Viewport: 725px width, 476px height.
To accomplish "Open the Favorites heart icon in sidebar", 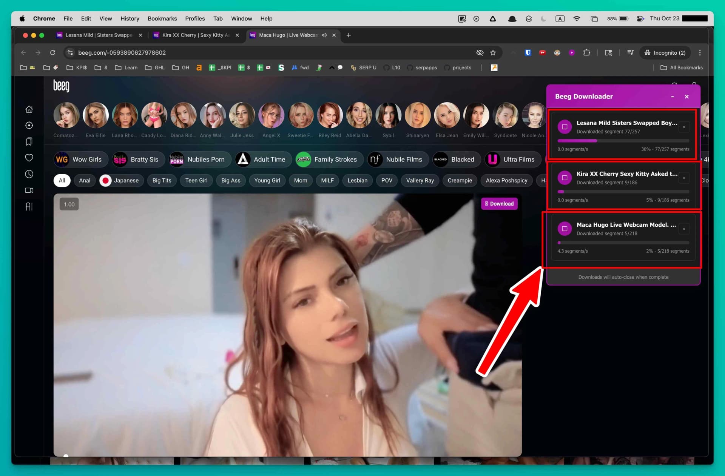I will [x=29, y=158].
